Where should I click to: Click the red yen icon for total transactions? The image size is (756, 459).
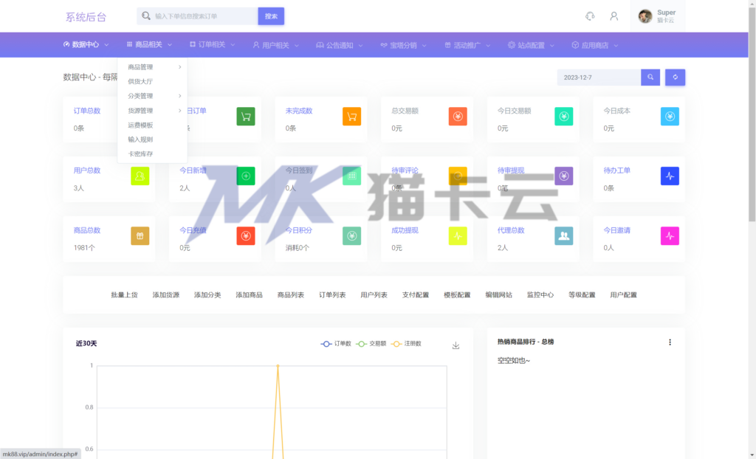[x=458, y=116]
